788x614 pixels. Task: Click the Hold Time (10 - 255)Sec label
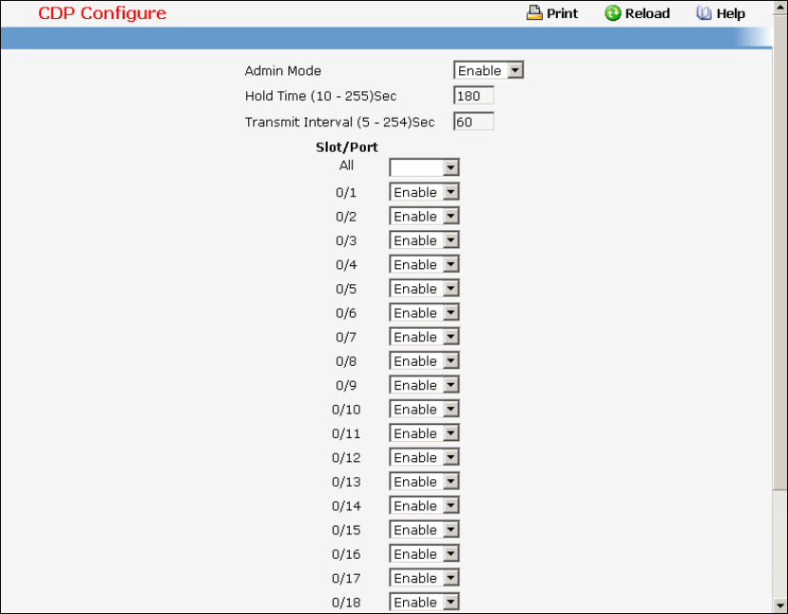click(x=320, y=96)
